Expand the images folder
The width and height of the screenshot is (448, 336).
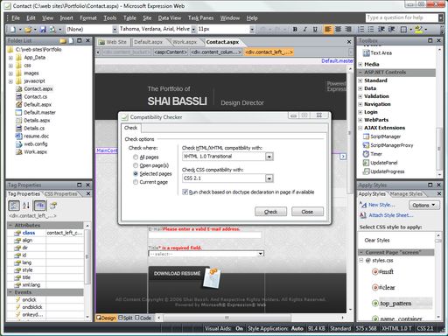pyautogui.click(x=10, y=73)
